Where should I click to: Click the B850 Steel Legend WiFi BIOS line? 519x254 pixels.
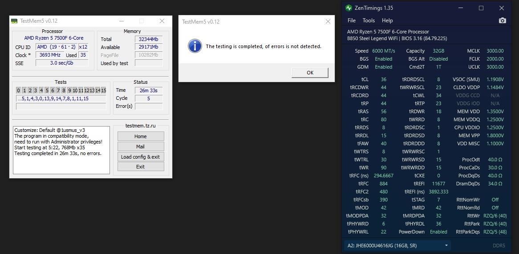[397, 38]
